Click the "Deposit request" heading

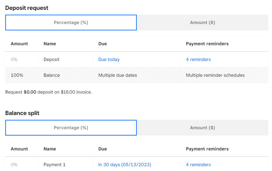(x=27, y=8)
